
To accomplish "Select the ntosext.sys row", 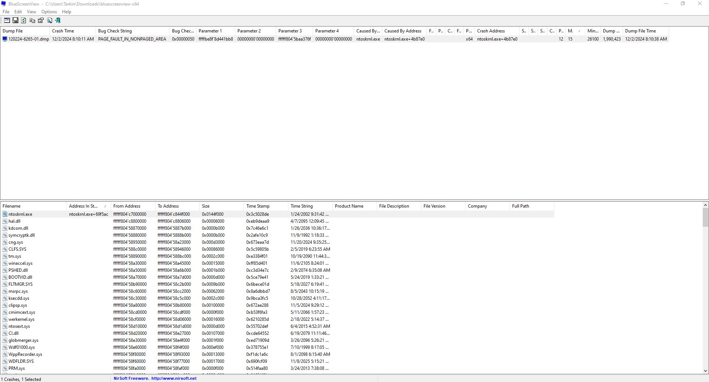I will pyautogui.click(x=277, y=326).
